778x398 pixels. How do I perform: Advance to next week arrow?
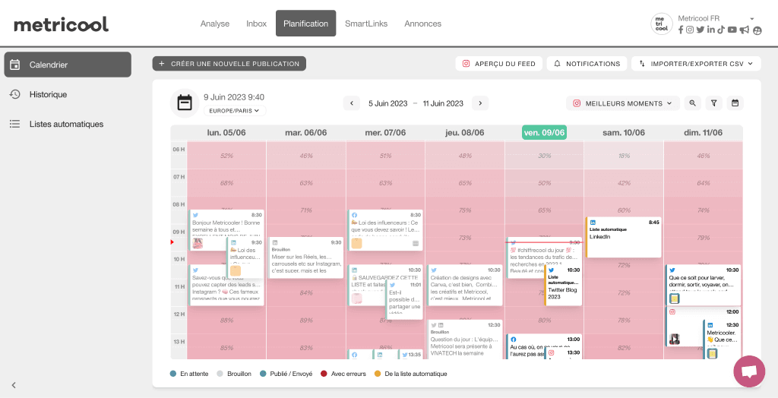(x=479, y=103)
